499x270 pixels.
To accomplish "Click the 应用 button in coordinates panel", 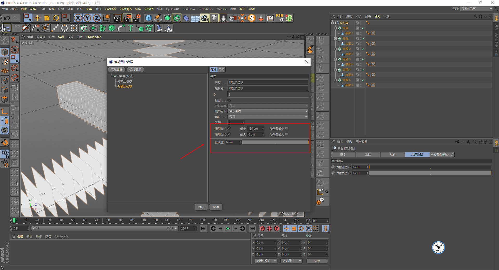I will (317, 261).
